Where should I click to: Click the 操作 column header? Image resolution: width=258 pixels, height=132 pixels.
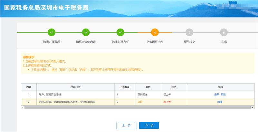click(221, 87)
